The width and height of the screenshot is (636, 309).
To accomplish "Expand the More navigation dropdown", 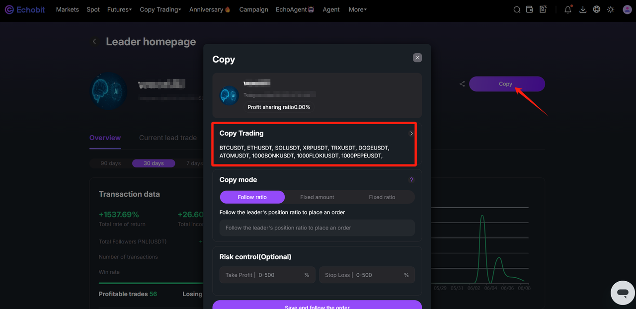I will tap(358, 9).
